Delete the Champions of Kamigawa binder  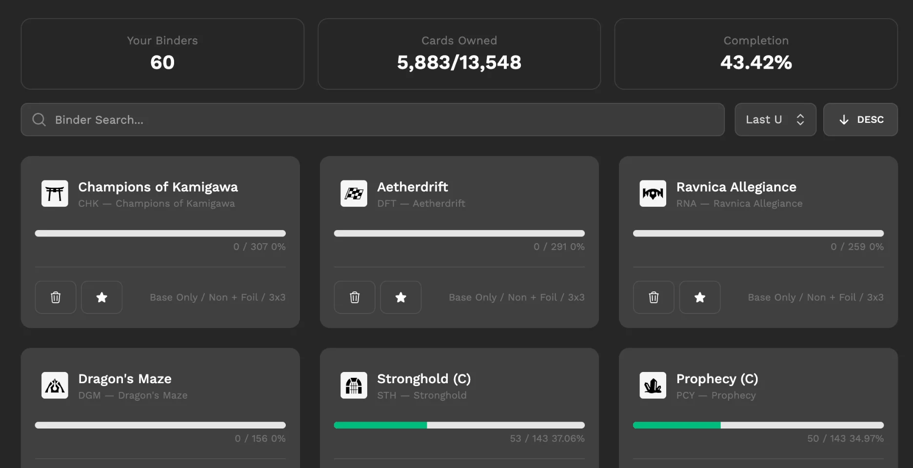pos(56,297)
